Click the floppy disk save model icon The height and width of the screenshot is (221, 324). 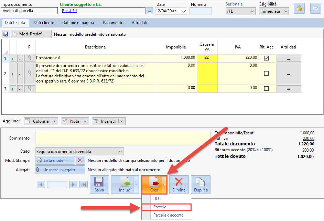[6, 34]
